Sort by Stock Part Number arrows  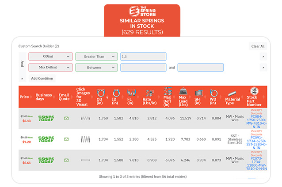(263, 97)
